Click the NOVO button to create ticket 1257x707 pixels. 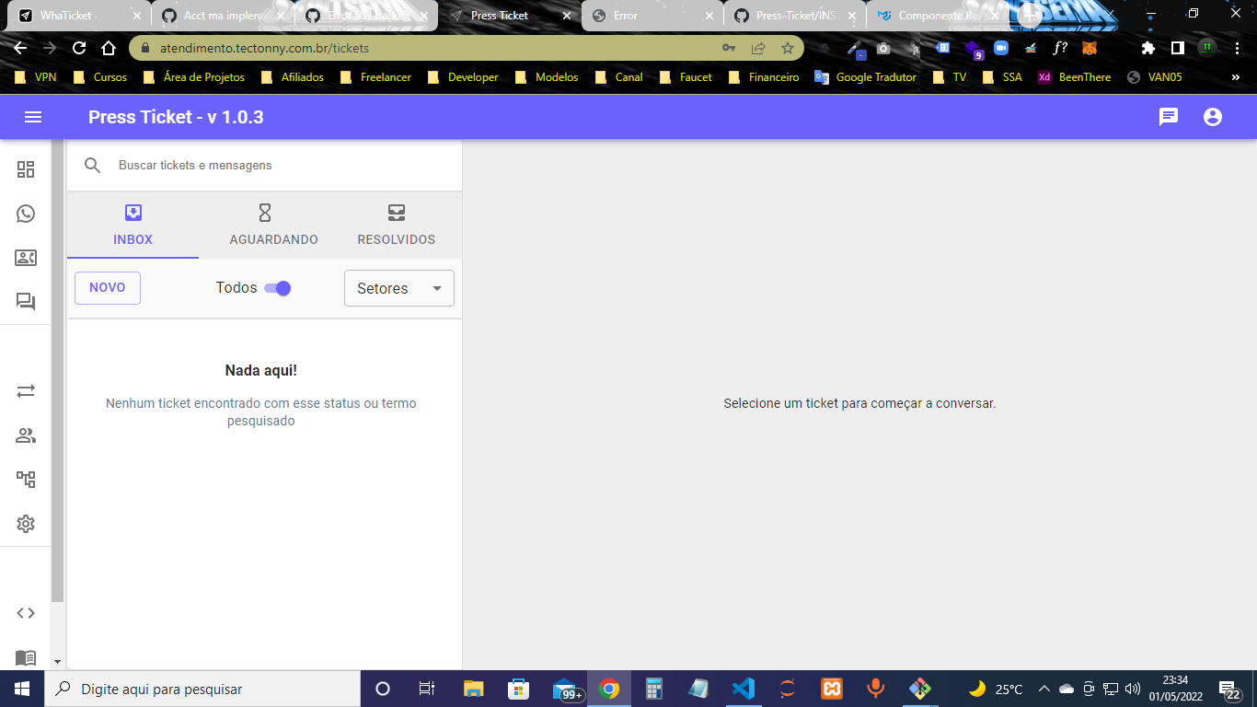click(107, 288)
